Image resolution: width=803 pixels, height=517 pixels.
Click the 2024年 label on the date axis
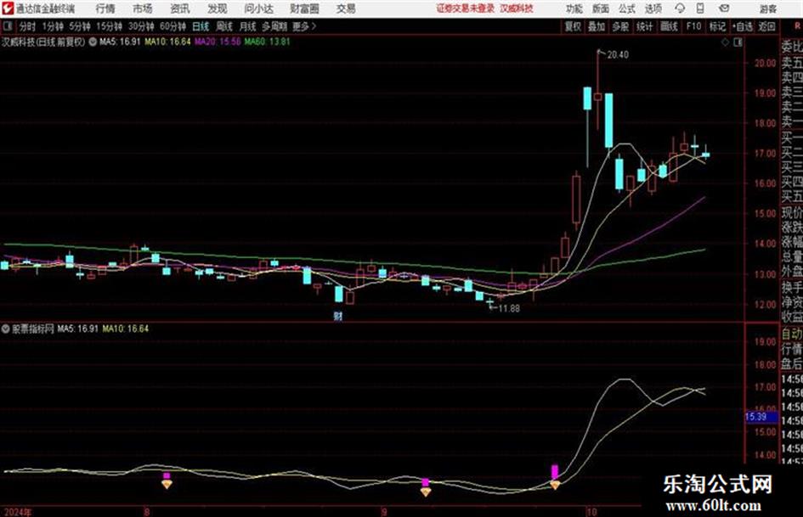pos(17,512)
